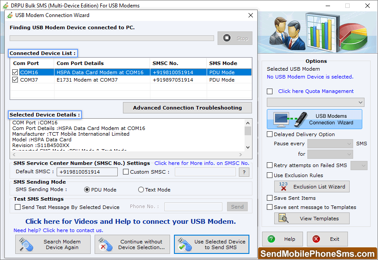
Task: Select 'E1731 Modem at COM37' row
Action: tap(131, 79)
